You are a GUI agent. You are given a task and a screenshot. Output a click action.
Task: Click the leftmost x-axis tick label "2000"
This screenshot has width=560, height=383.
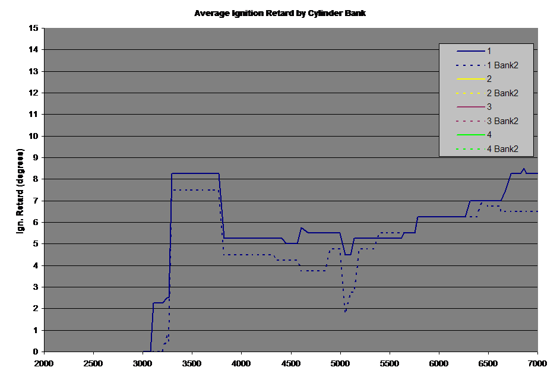[x=43, y=362]
